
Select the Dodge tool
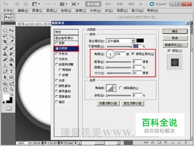pyautogui.click(x=12, y=65)
